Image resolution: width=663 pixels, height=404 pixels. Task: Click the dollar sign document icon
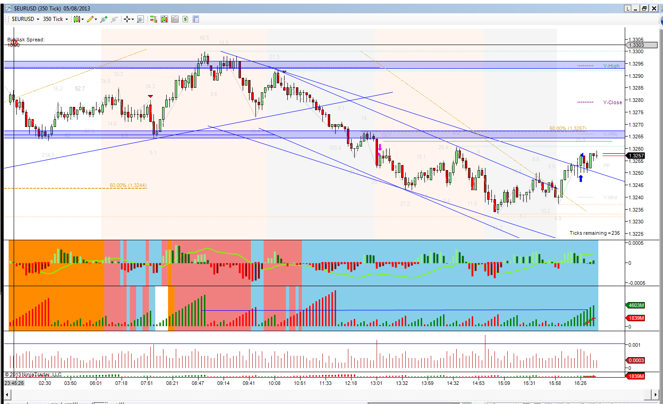(185, 19)
